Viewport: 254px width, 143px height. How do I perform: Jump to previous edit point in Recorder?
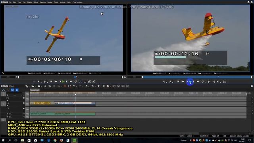[x=209, y=82]
